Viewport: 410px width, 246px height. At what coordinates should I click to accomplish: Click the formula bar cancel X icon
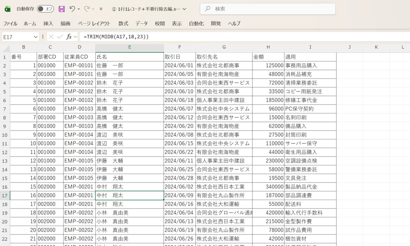[x=51, y=37]
